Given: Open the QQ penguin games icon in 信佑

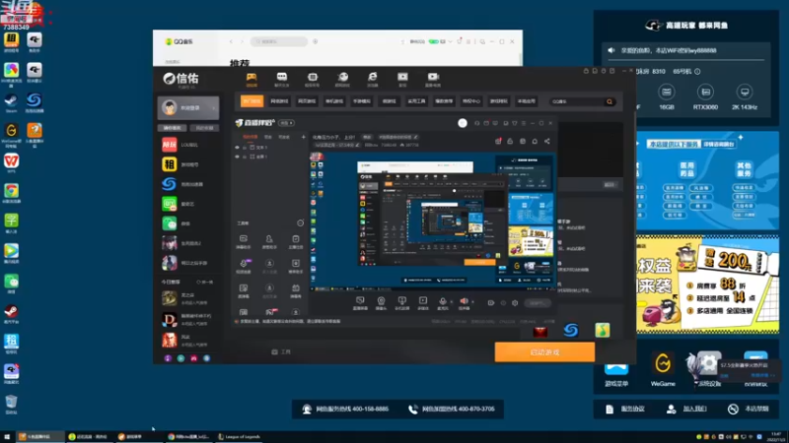Looking at the screenshot, I should tap(342, 79).
